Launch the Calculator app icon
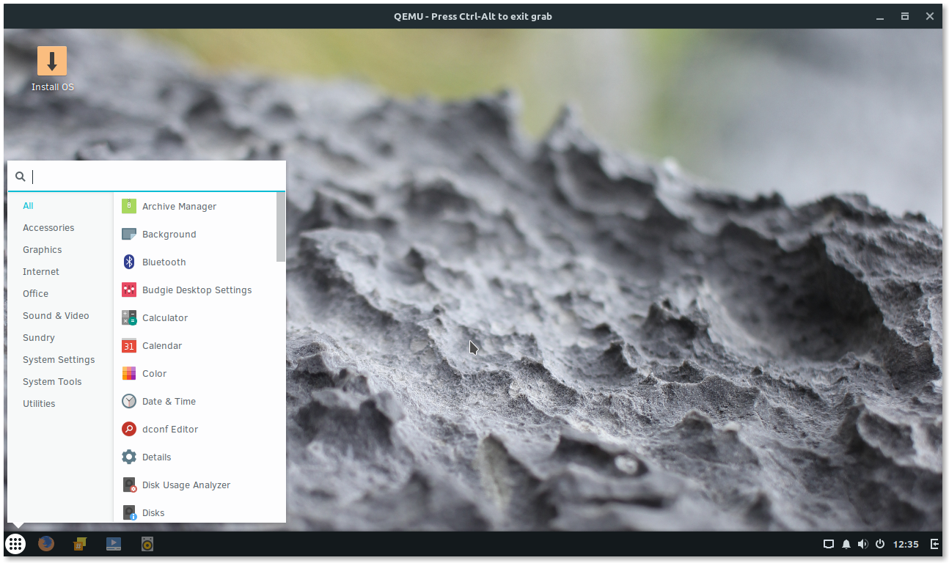949x563 pixels. coord(129,317)
